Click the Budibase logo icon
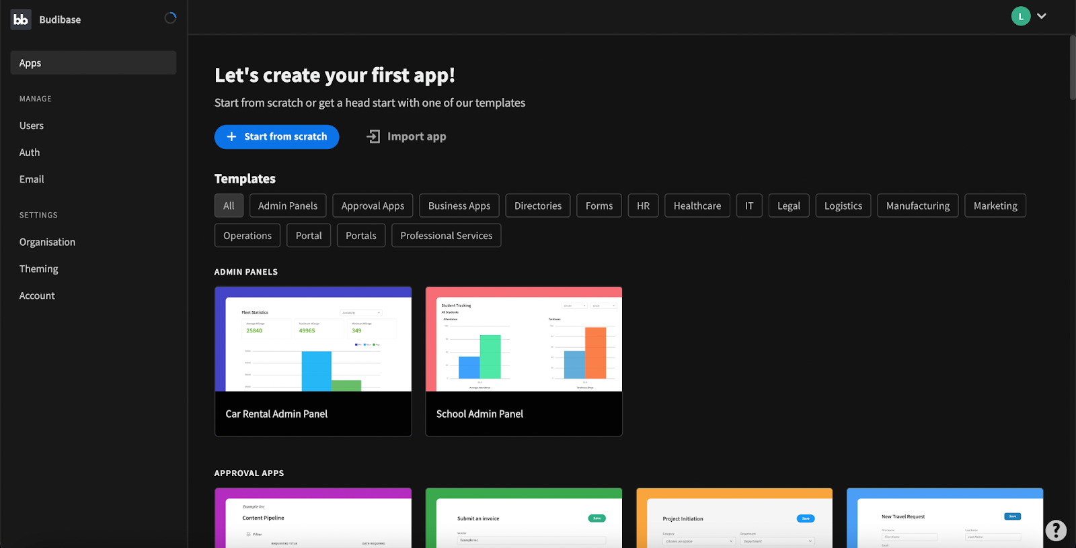The height and width of the screenshot is (548, 1076). (x=21, y=19)
